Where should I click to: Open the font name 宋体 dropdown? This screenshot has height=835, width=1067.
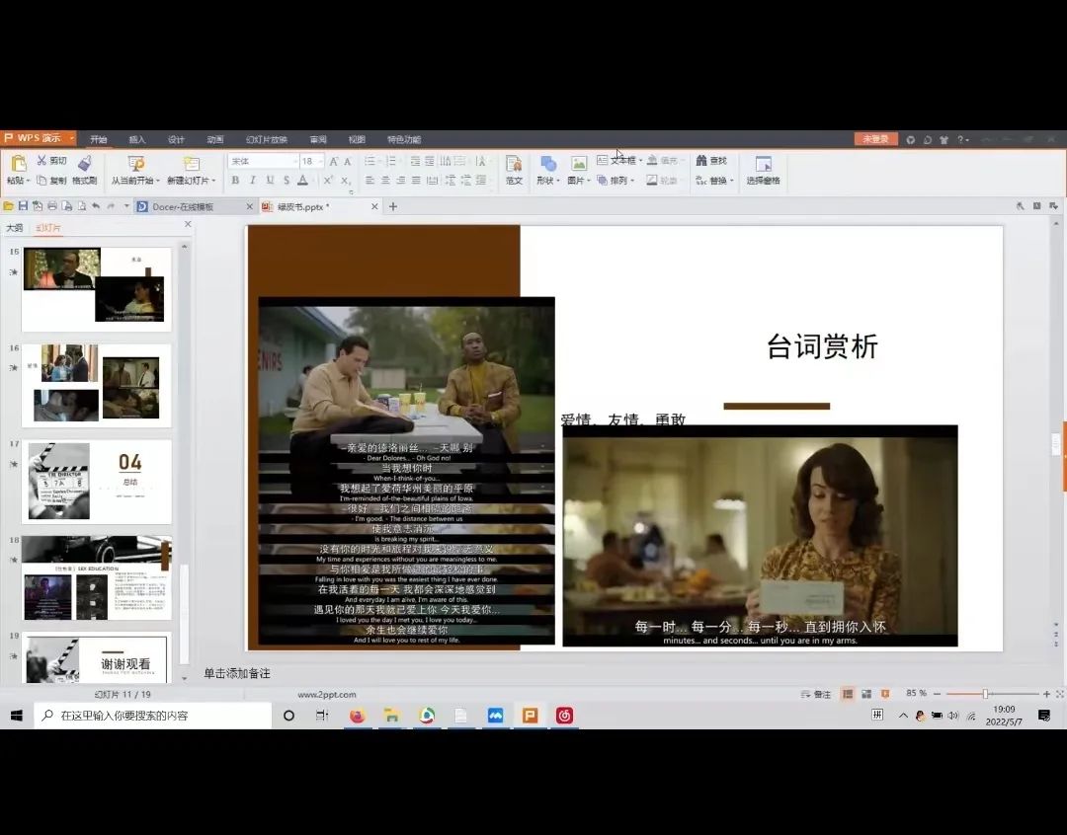pyautogui.click(x=294, y=161)
